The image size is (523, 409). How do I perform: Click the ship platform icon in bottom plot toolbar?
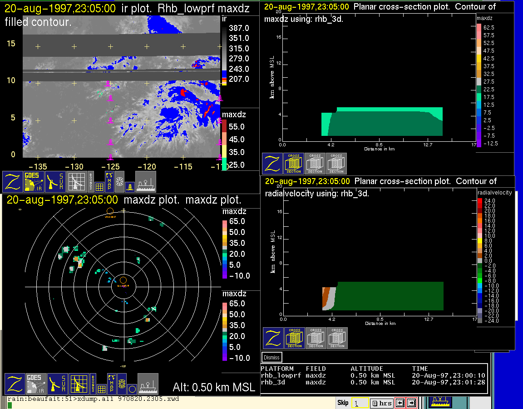148,384
